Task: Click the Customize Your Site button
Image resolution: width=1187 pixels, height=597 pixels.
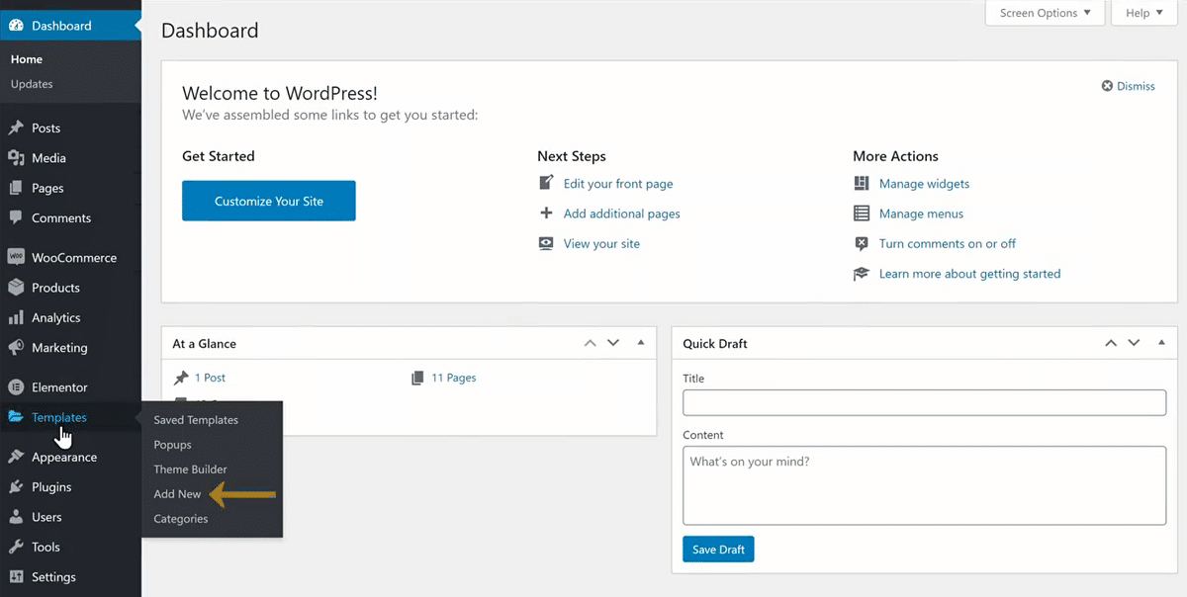Action: point(268,200)
